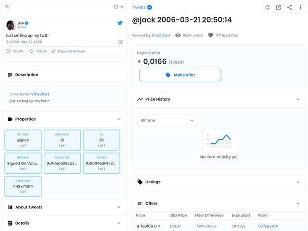Like the tweet with the 157.4K heart icon

[x=9, y=51]
